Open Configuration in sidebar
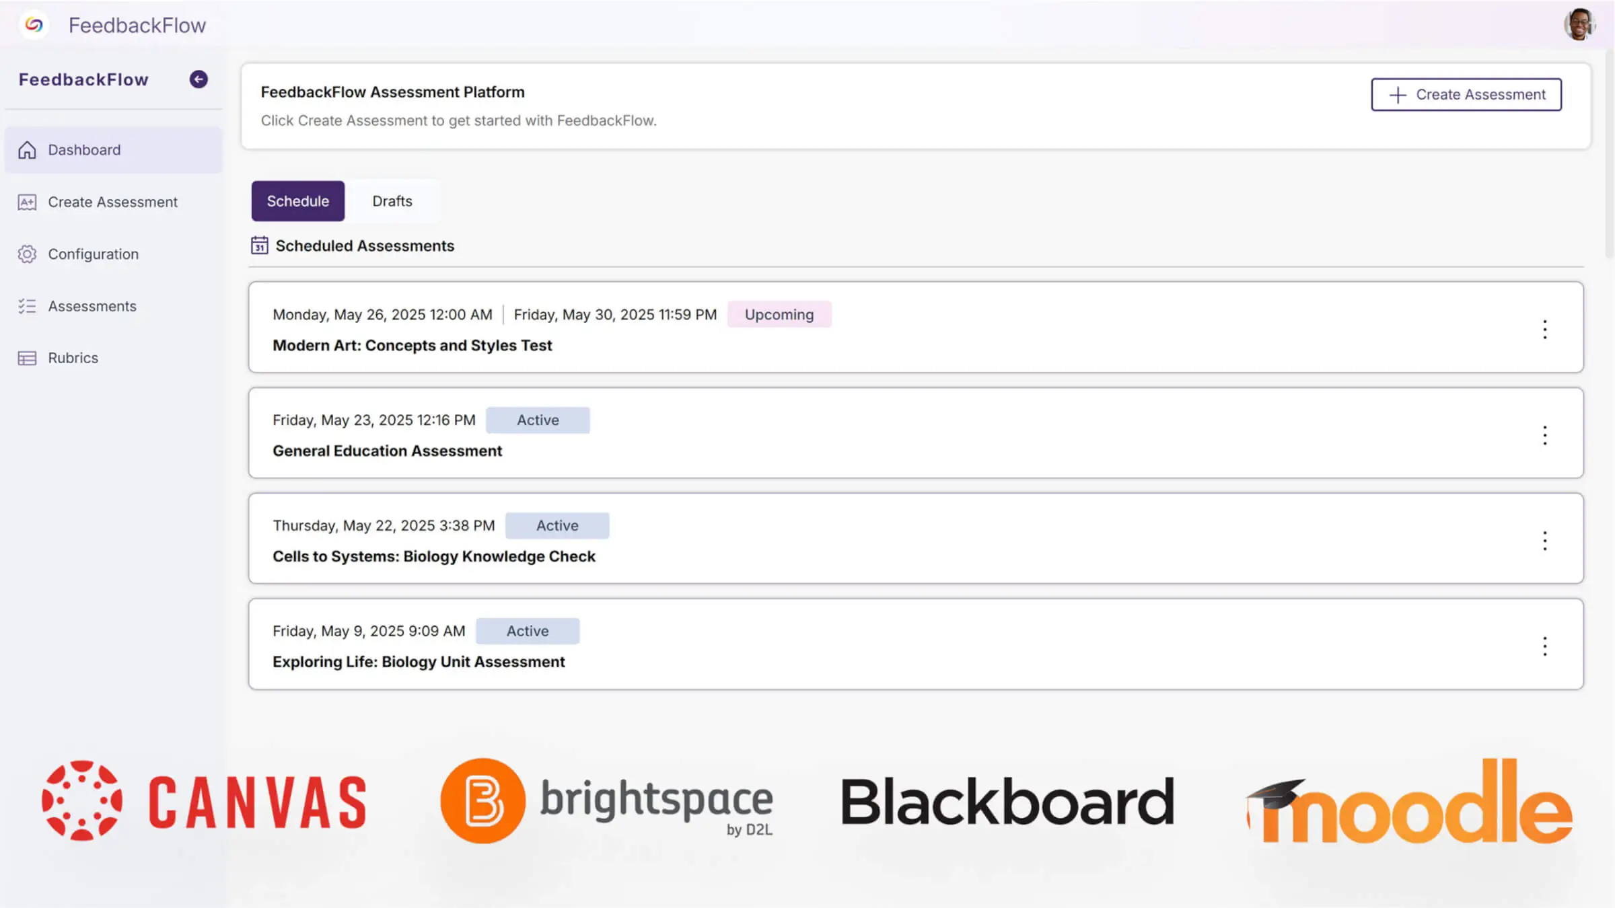Viewport: 1615px width, 908px height. (x=113, y=254)
